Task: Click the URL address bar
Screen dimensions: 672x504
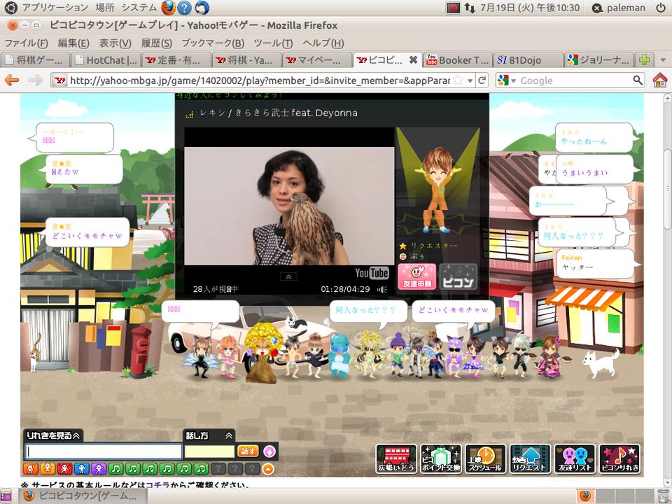Action: coord(259,80)
